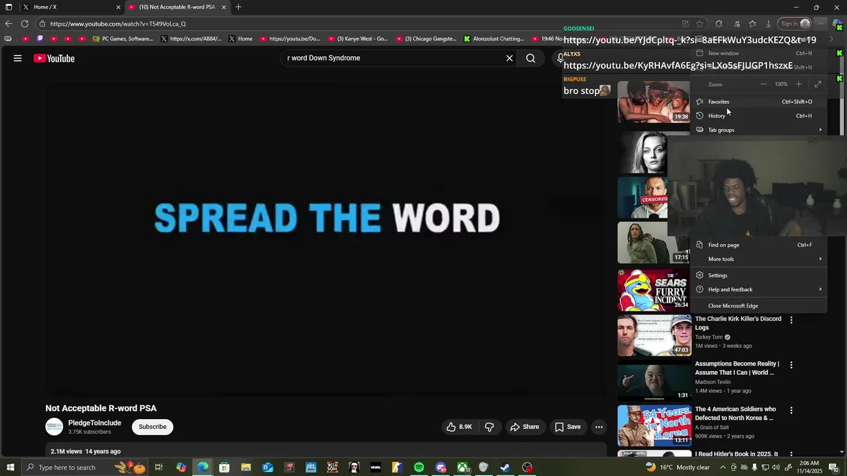Enter full screen from zoom row
Image resolution: width=847 pixels, height=476 pixels.
click(x=818, y=84)
